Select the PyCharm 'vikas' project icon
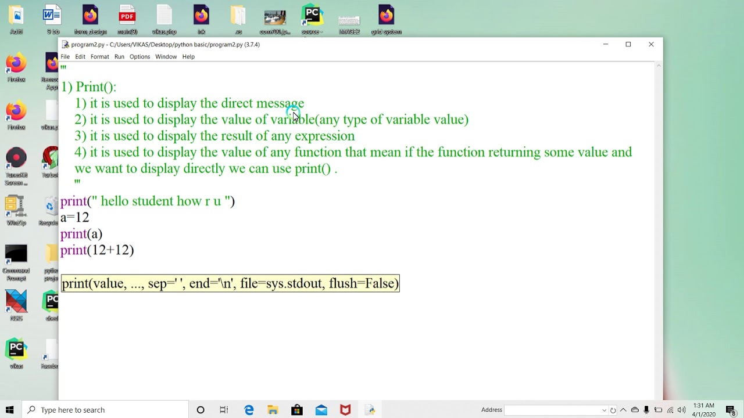The height and width of the screenshot is (418, 744). point(16,354)
